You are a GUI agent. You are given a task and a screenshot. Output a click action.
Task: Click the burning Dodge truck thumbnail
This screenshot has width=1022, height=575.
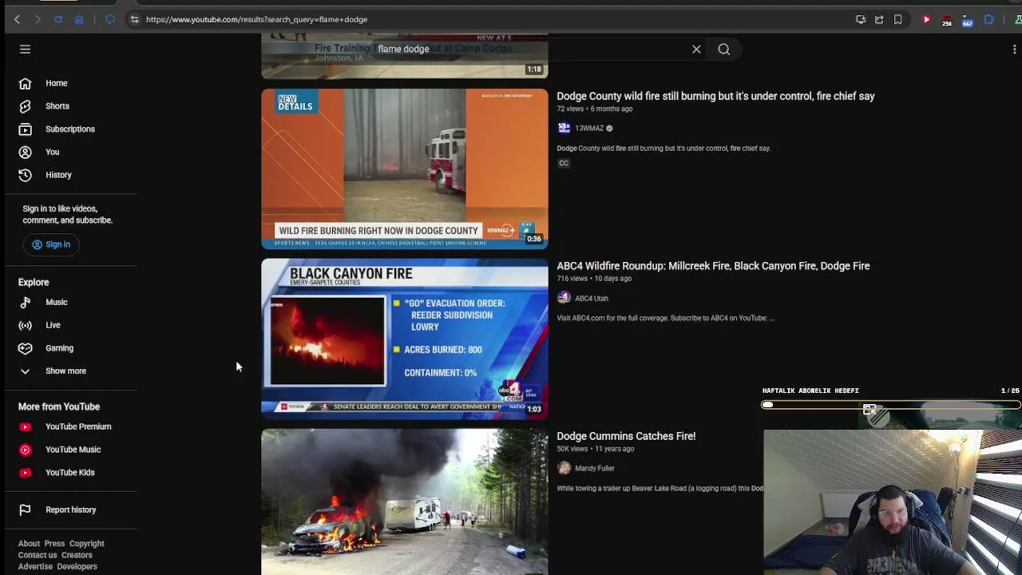pyautogui.click(x=405, y=502)
